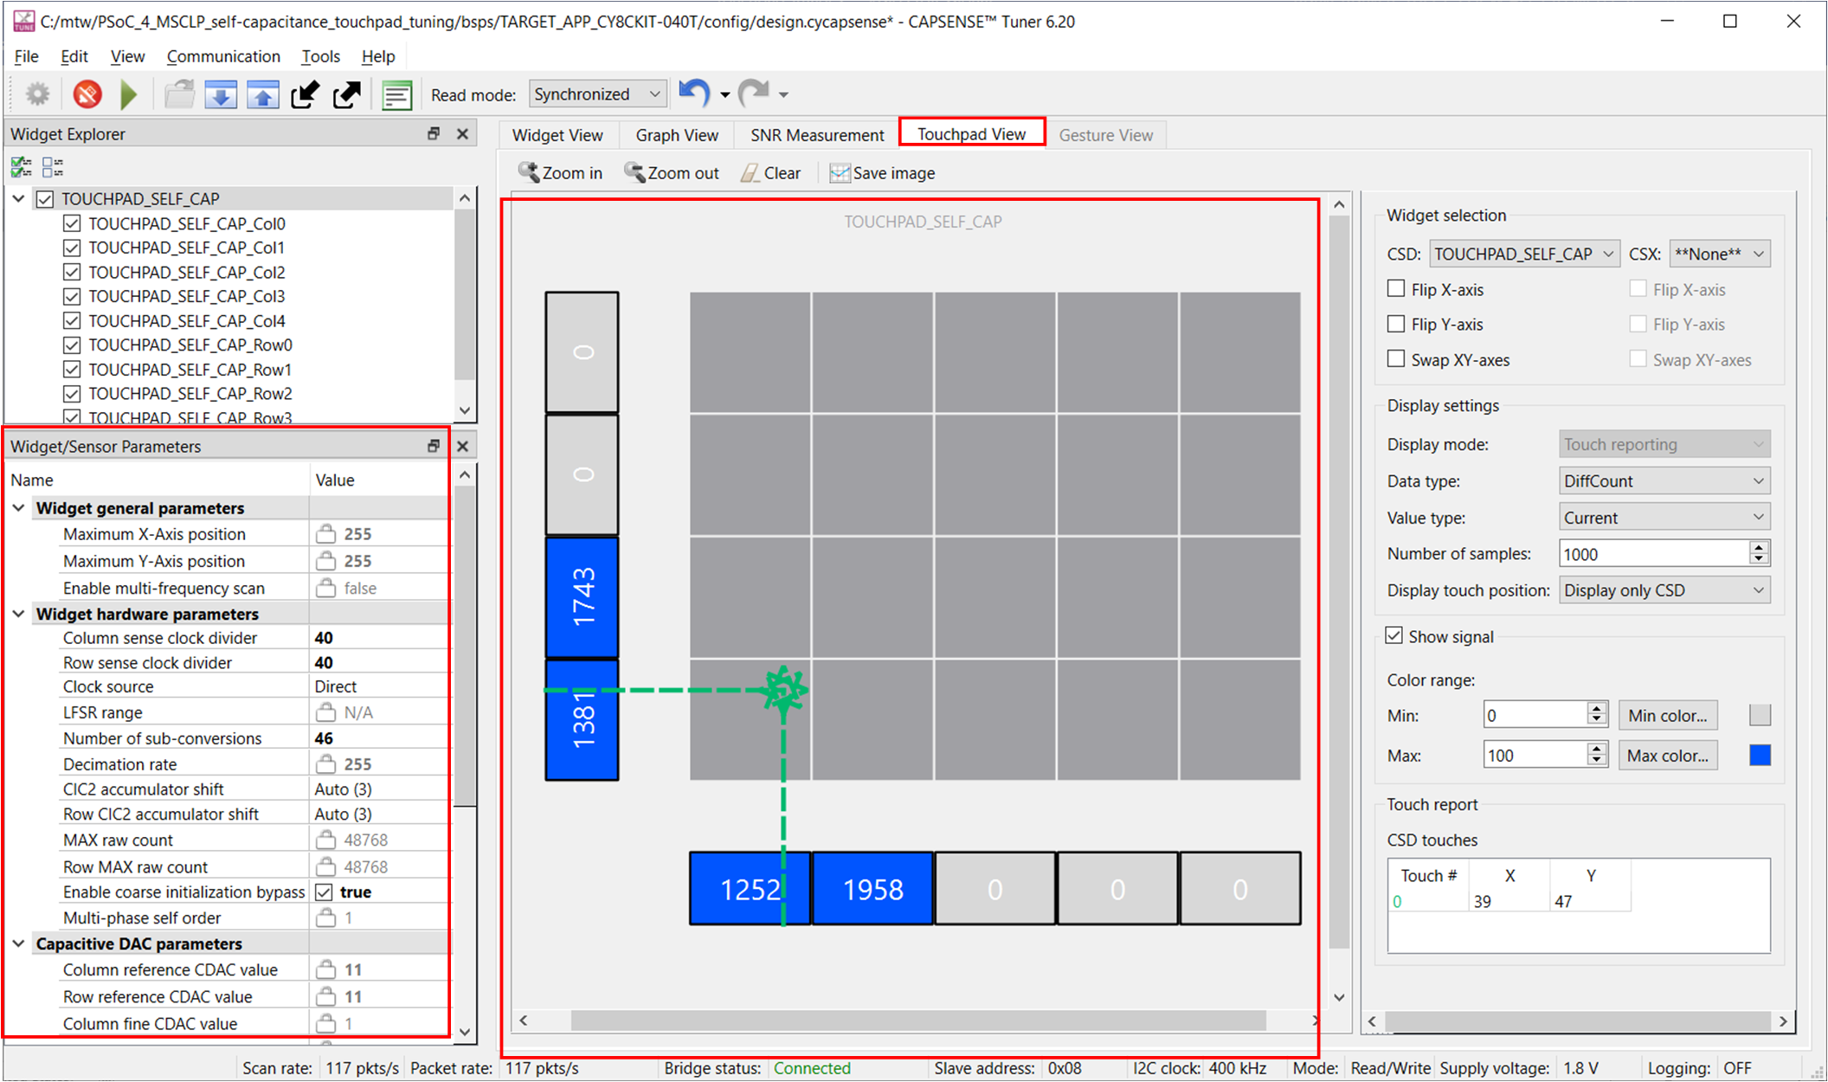Open Data type DiffCount dropdown
This screenshot has height=1082, width=1828.
point(1664,480)
